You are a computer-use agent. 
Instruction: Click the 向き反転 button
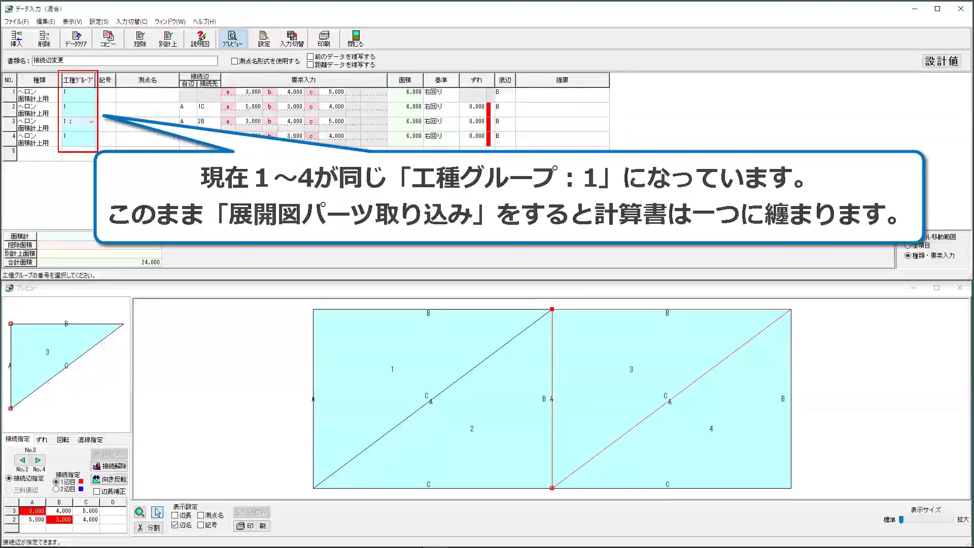110,479
